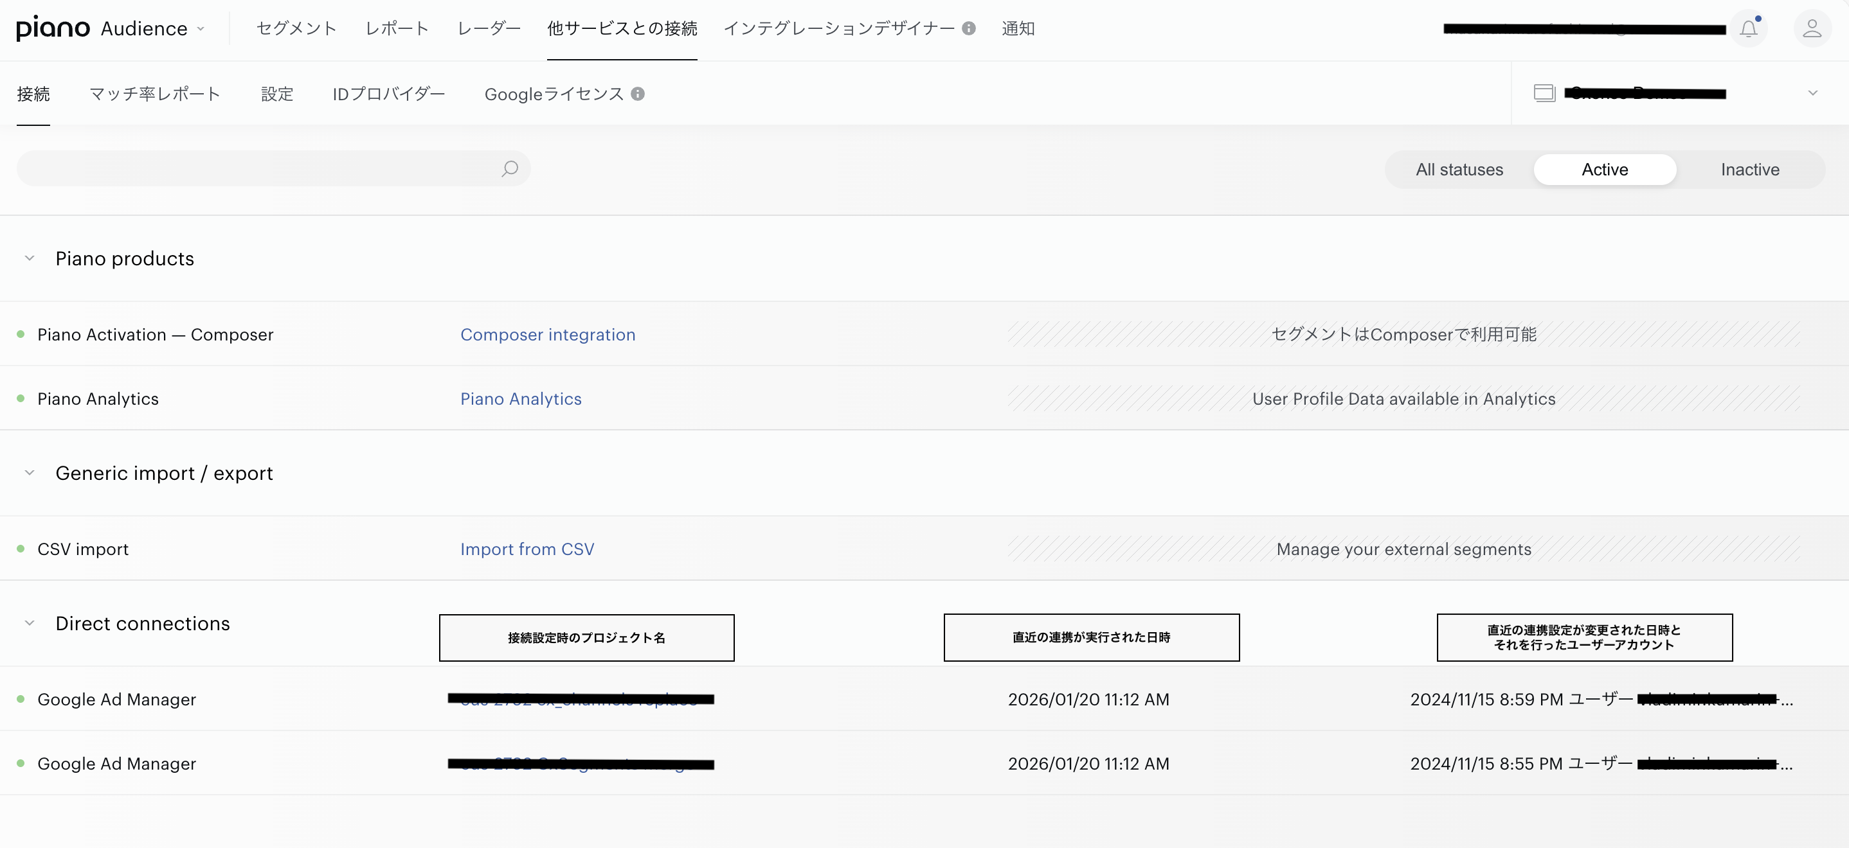Screen dimensions: 1849x848
Task: Open the 他サービスとの接続 menu
Action: (622, 29)
